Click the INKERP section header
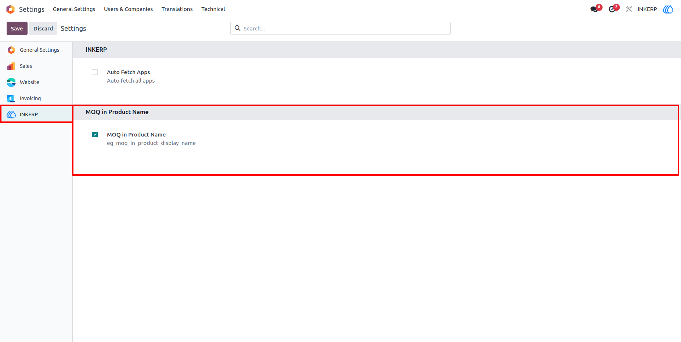This screenshot has height=342, width=681. click(x=96, y=50)
